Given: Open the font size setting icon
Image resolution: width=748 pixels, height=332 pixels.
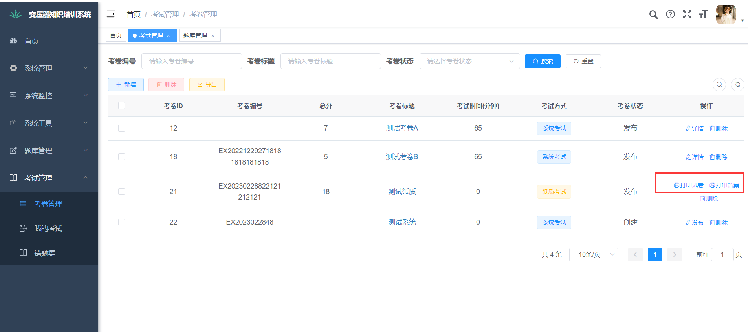Looking at the screenshot, I should pos(703,15).
